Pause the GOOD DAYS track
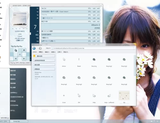The width and height of the screenshot is (160, 123). coord(20,54)
